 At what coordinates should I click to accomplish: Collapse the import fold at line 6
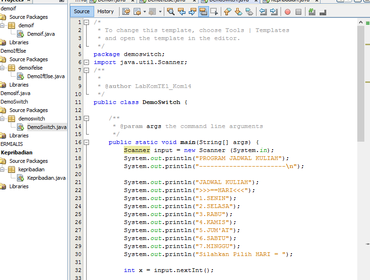87,62
